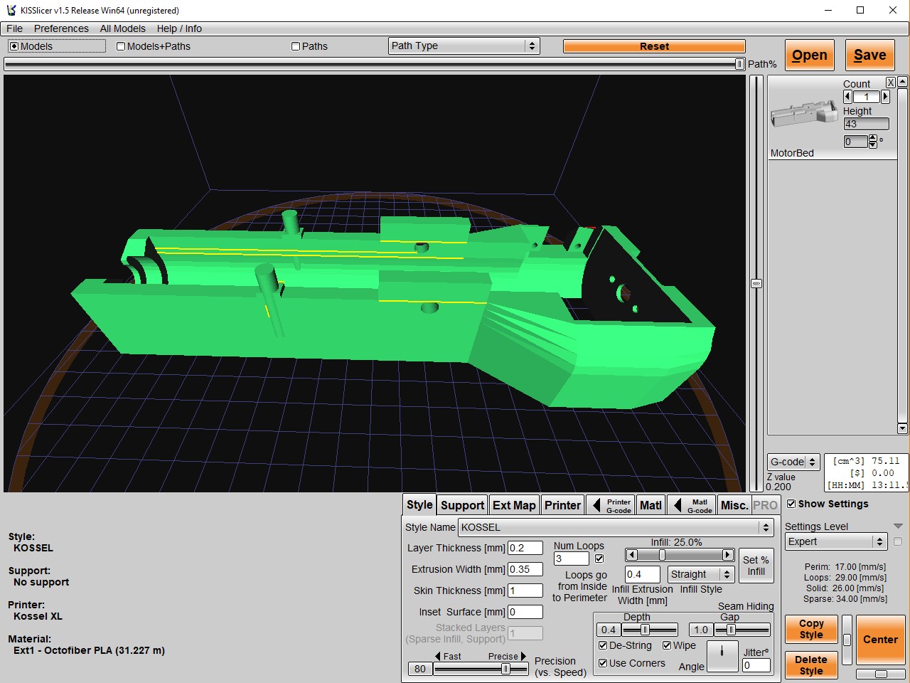Click the MotorBed model thumbnail
Viewport: 910px width, 683px height.
(x=804, y=114)
